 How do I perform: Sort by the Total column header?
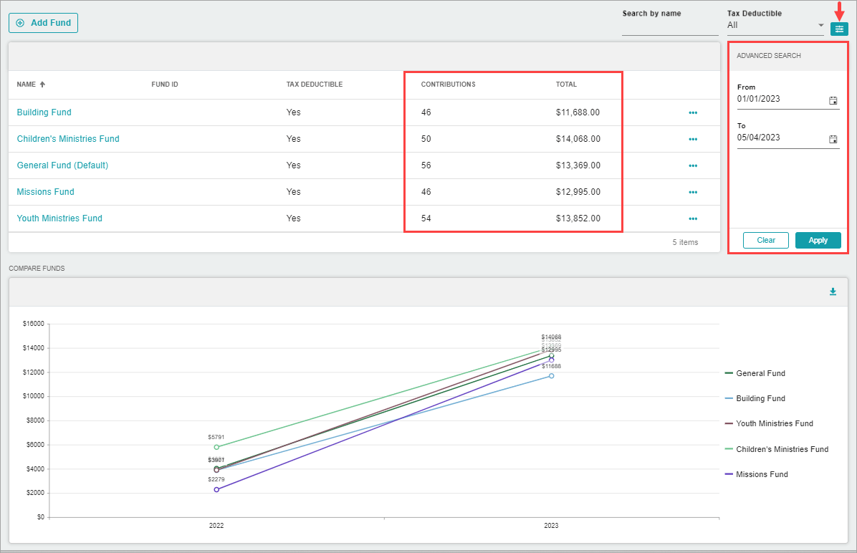tap(566, 85)
